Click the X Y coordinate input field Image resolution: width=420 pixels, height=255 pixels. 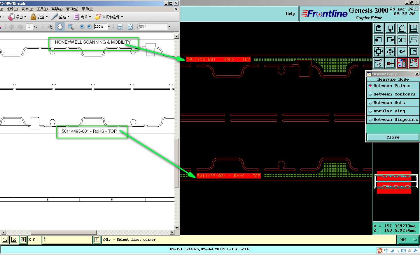(x=67, y=240)
